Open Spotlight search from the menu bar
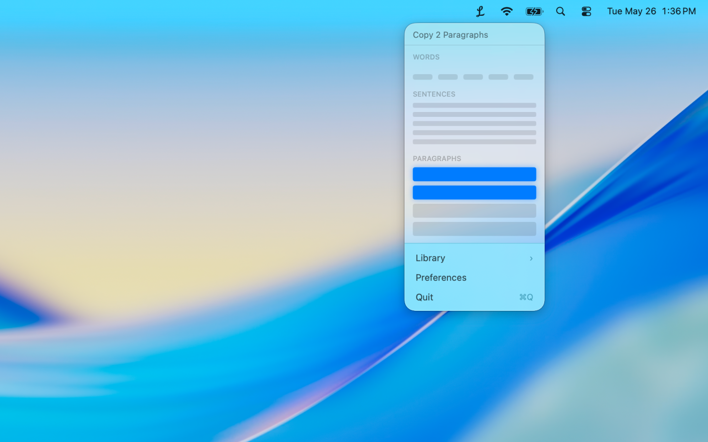Screen dimensions: 708x442 [x=560, y=11]
